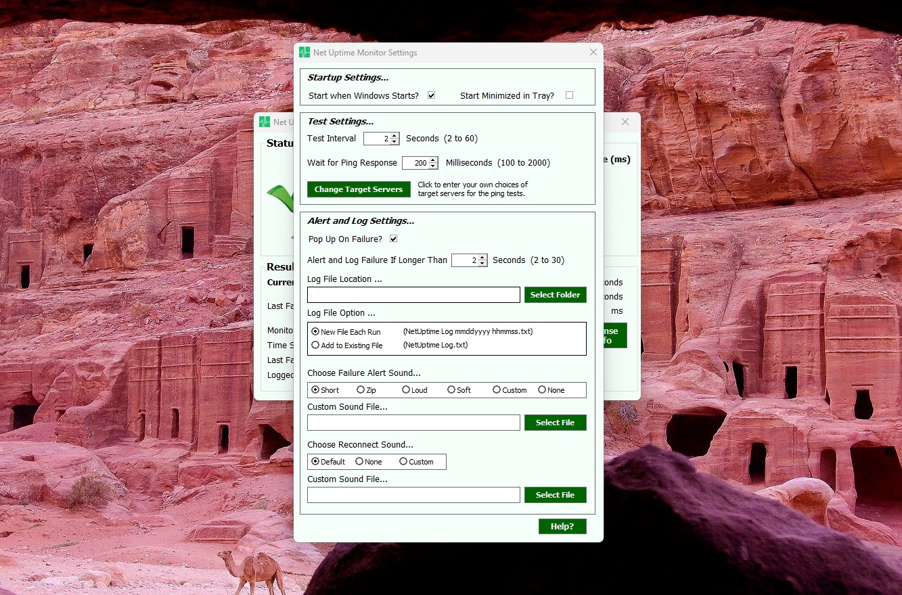Select Add to Existing File log option
Image resolution: width=902 pixels, height=595 pixels.
[315, 345]
